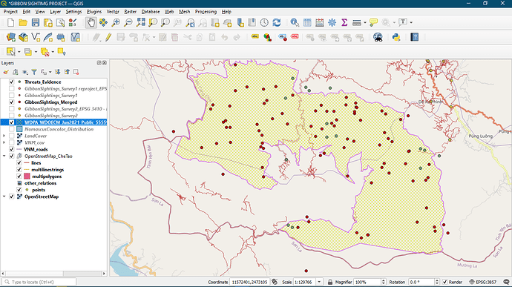This screenshot has height=287, width=512.
Task: Toggle the Render checkbox in status bar
Action: click(444, 282)
